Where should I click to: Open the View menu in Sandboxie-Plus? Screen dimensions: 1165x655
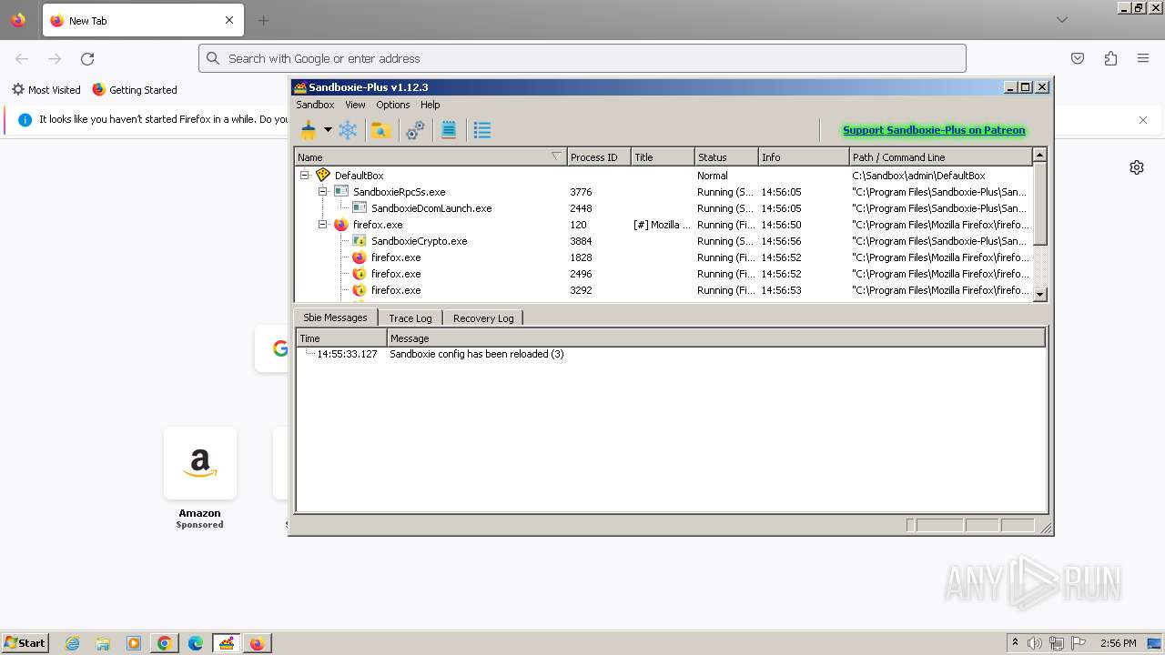pos(355,105)
